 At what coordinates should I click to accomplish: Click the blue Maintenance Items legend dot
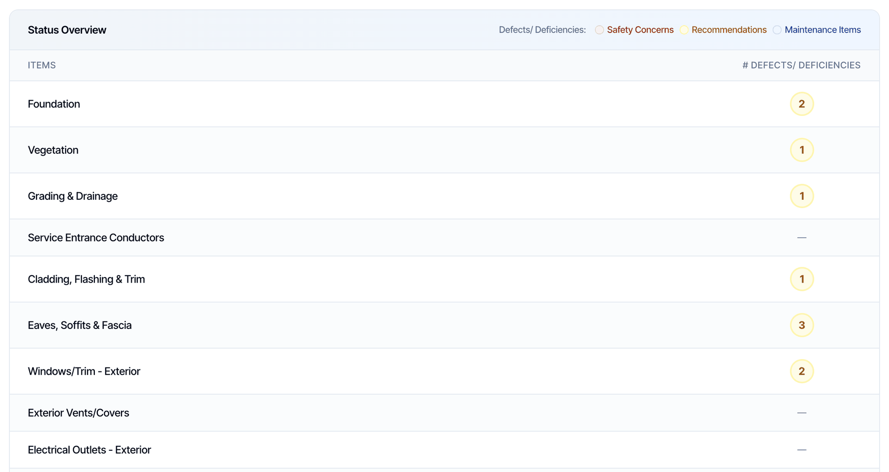[777, 30]
